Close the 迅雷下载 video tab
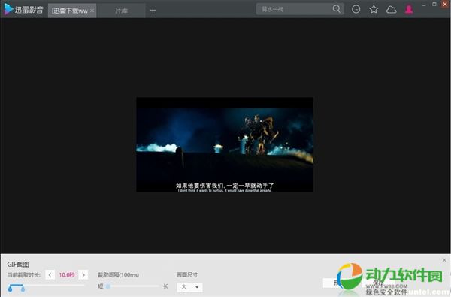Image resolution: width=451 pixels, height=297 pixels. 92,11
